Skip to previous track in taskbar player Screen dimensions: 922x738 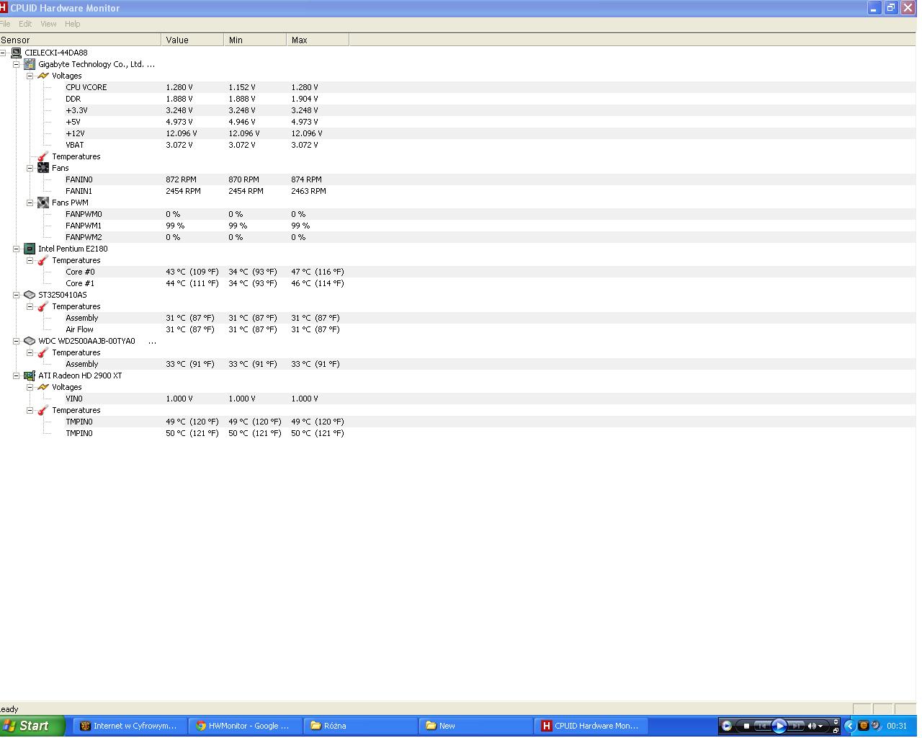pyautogui.click(x=761, y=726)
